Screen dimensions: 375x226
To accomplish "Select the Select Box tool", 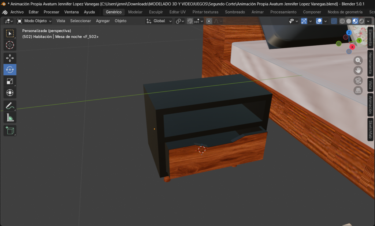I will click(10, 33).
